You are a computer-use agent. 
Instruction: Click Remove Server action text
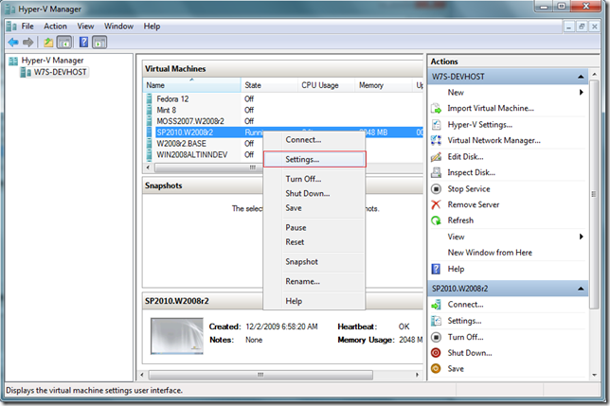(x=473, y=204)
